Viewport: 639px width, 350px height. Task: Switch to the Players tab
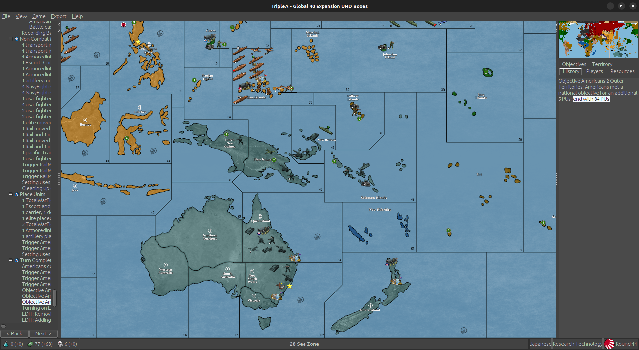(594, 71)
